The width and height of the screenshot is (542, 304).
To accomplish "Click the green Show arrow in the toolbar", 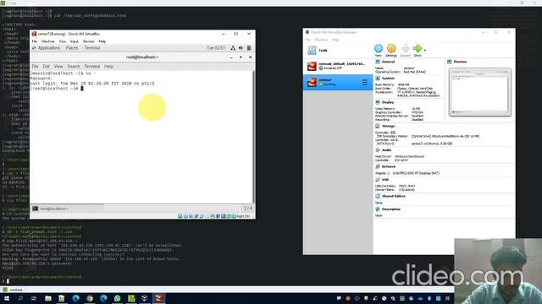I will coord(418,50).
